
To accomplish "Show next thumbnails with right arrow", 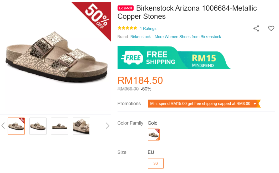I will click(107, 126).
